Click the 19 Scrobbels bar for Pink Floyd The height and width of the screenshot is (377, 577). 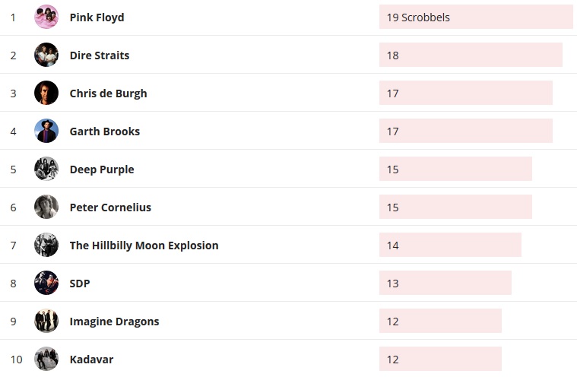(475, 17)
